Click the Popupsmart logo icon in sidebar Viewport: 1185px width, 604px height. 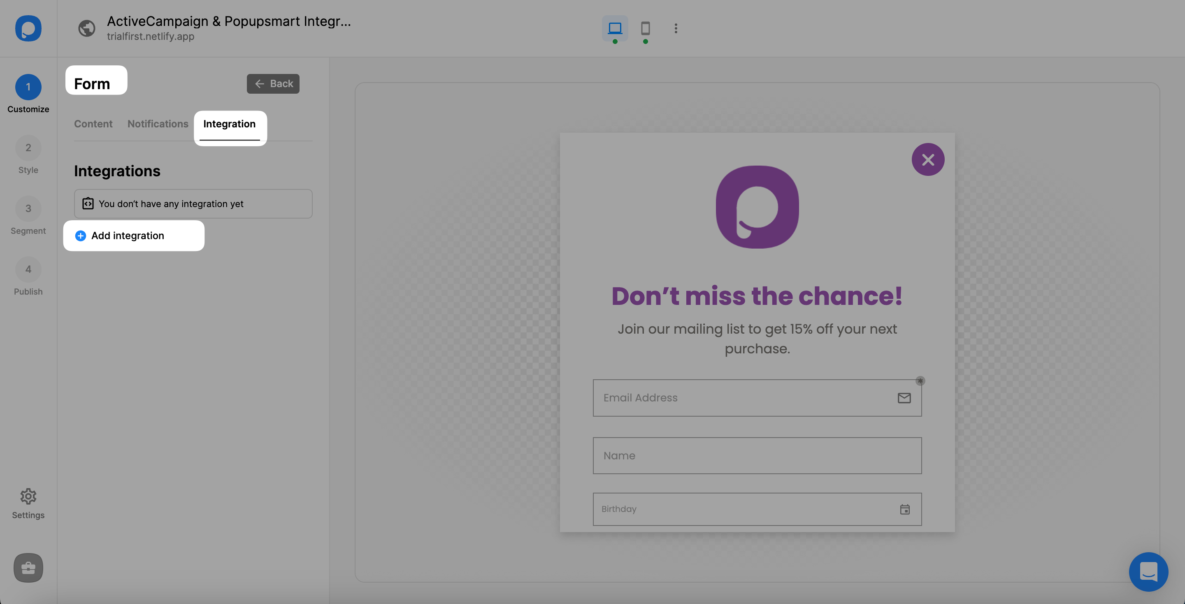[28, 28]
